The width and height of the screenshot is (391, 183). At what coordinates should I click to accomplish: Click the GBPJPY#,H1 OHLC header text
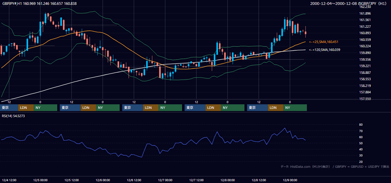point(39,3)
